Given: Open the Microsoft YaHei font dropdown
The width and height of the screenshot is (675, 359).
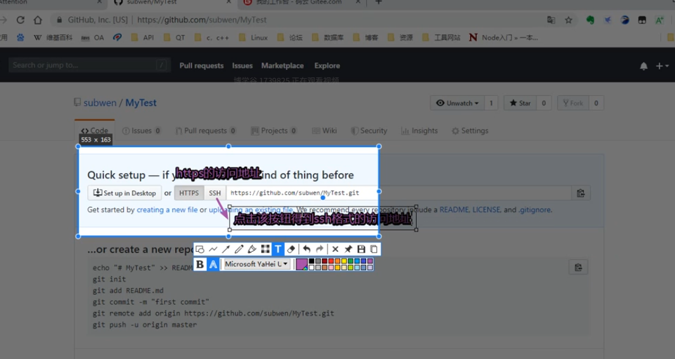Looking at the screenshot, I should [x=257, y=264].
